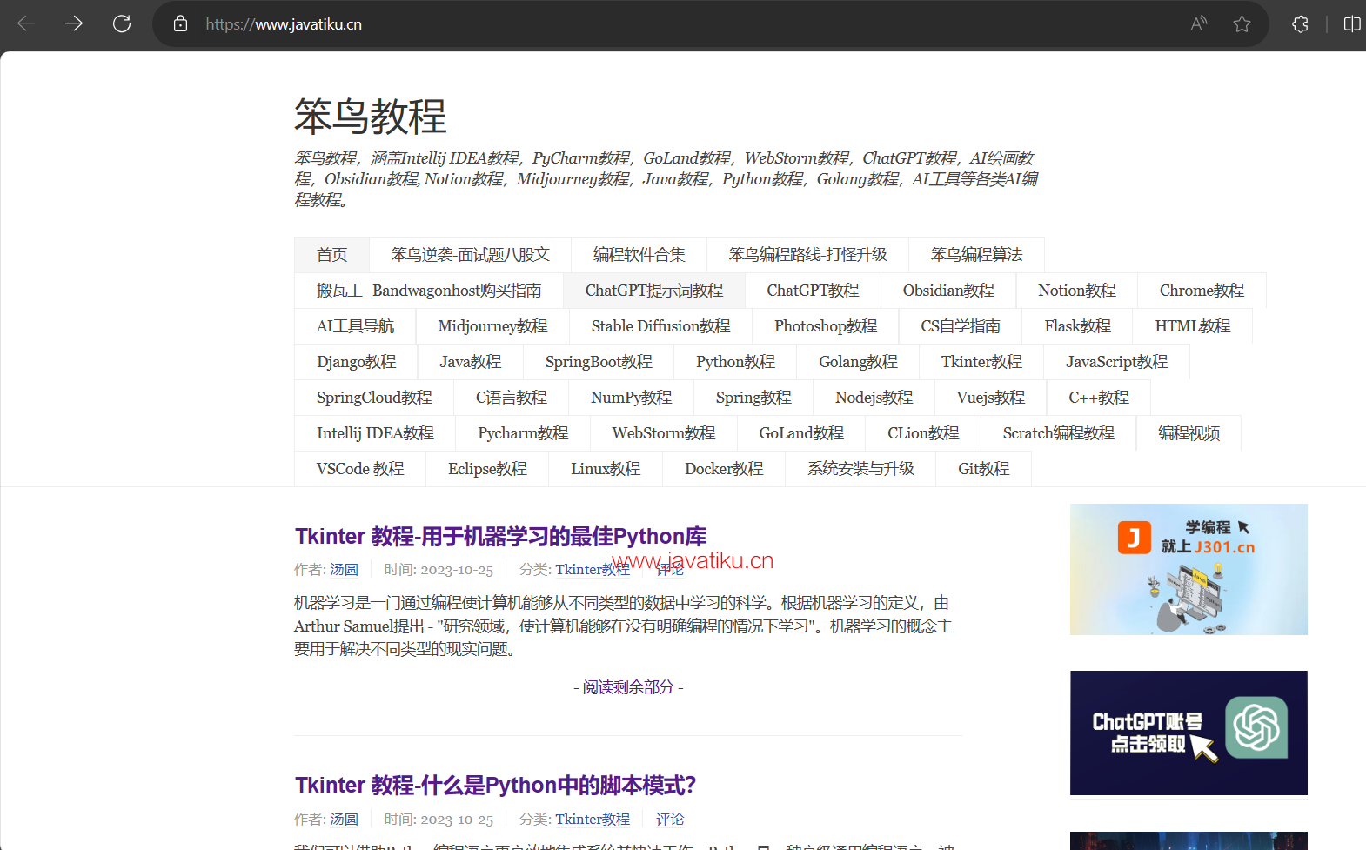
Task: Open JavaScript教程 menu item
Action: pyautogui.click(x=1116, y=362)
